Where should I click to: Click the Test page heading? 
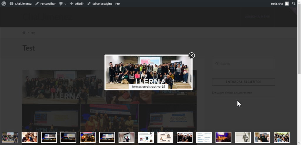(x=29, y=48)
